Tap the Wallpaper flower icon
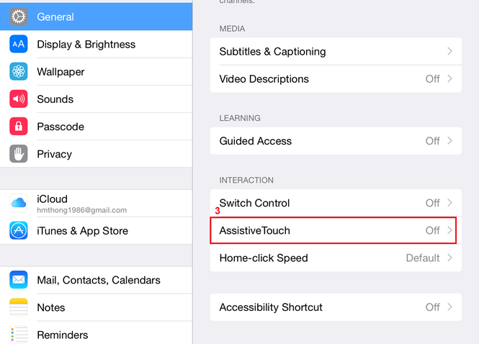This screenshot has width=479, height=344. pyautogui.click(x=19, y=71)
